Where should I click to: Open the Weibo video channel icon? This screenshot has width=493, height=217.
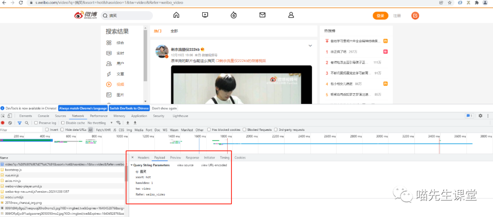point(205,15)
